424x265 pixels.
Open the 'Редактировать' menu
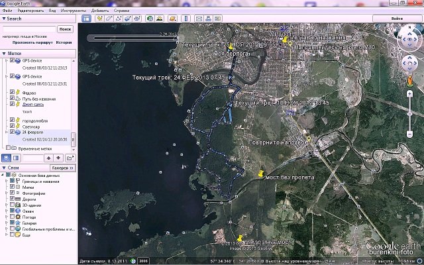pyautogui.click(x=30, y=11)
